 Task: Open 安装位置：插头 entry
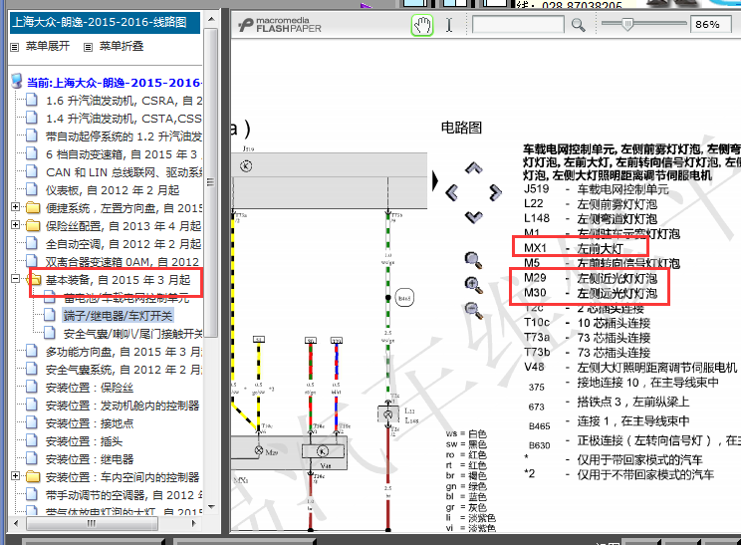(84, 442)
